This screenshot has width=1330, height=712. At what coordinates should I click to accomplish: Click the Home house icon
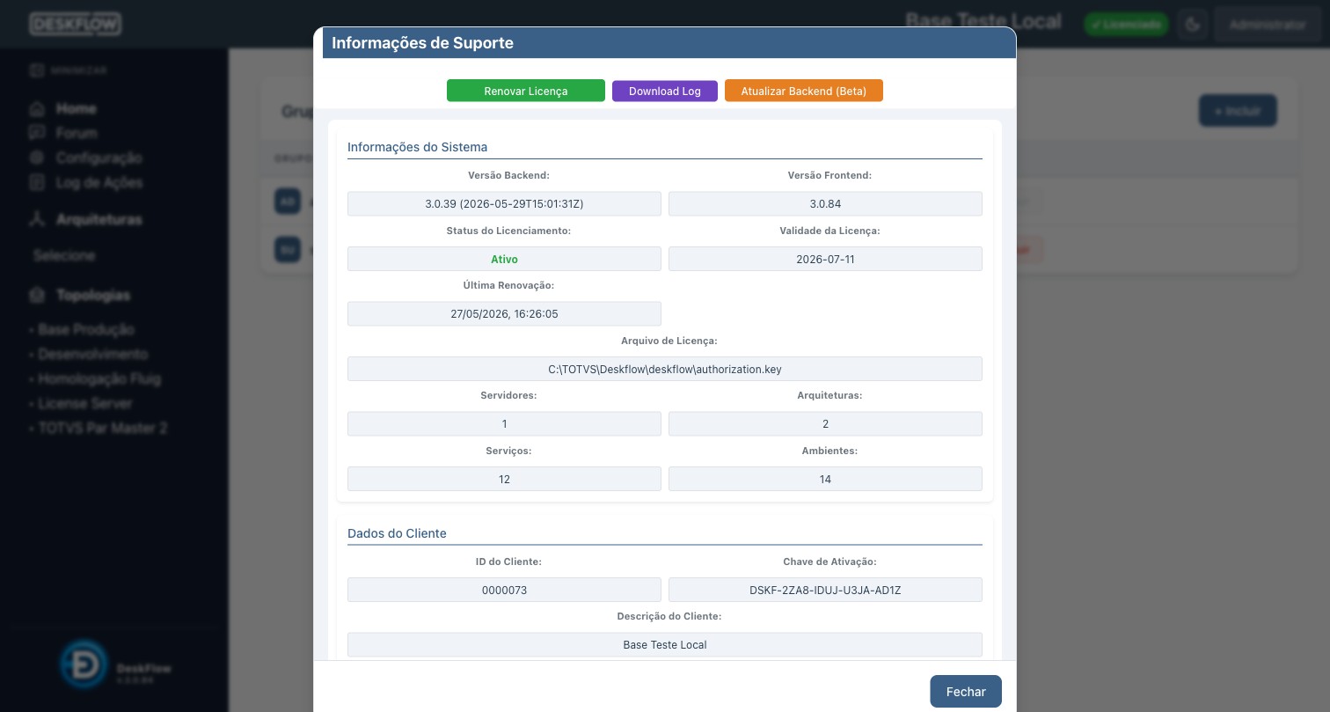[37, 109]
